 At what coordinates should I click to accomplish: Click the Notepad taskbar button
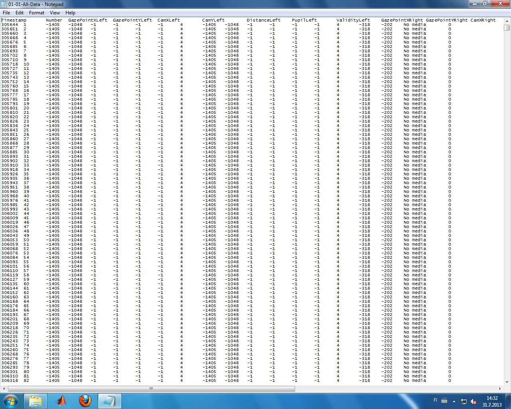click(x=110, y=401)
